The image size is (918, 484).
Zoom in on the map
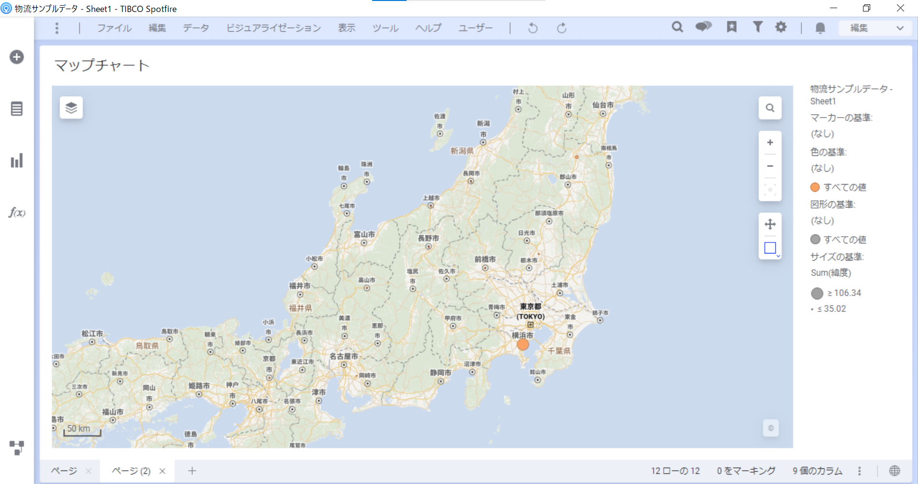(x=770, y=143)
